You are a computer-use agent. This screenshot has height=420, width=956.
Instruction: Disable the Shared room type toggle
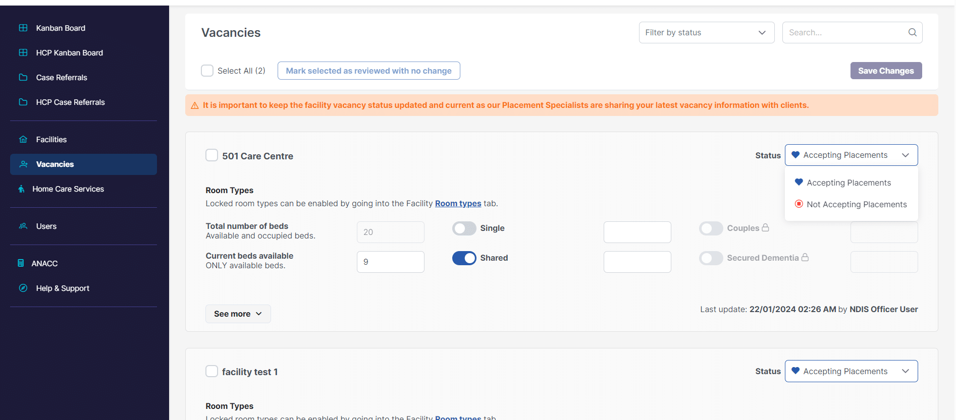(x=464, y=258)
